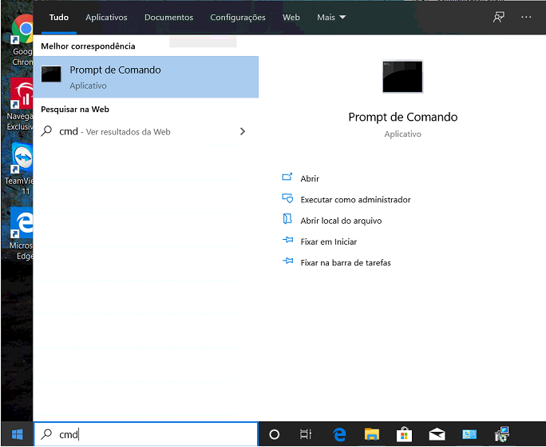Select Prompt de Comando best match result
This screenshot has width=546, height=447.
point(146,77)
